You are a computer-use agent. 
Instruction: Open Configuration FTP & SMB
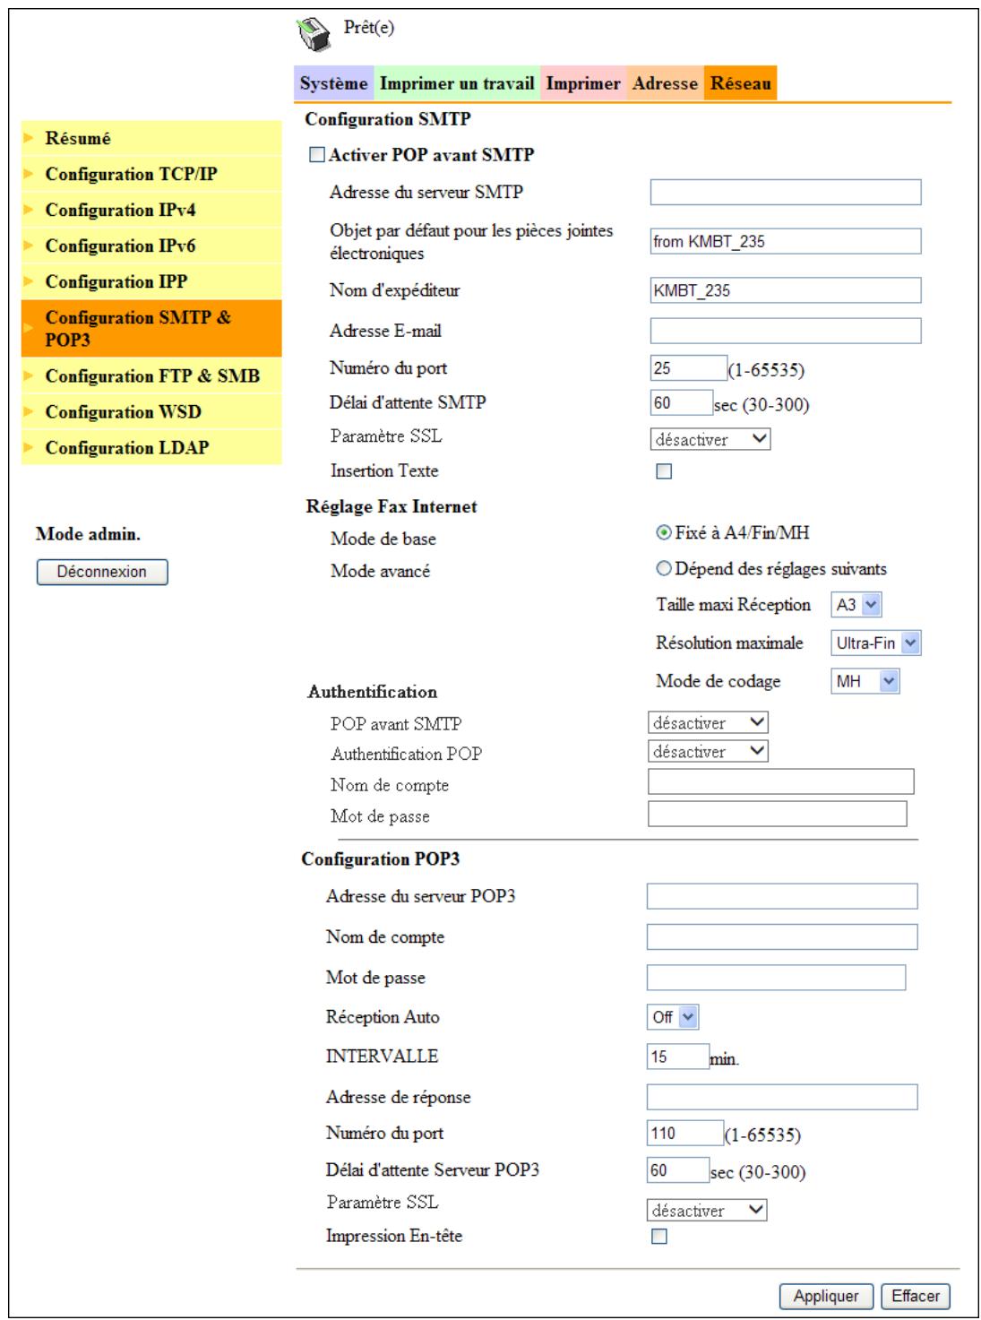tap(151, 375)
